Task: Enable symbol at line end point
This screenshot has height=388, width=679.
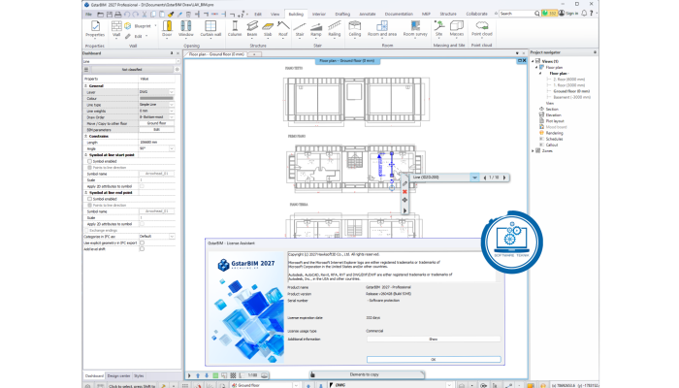Action: (x=89, y=199)
